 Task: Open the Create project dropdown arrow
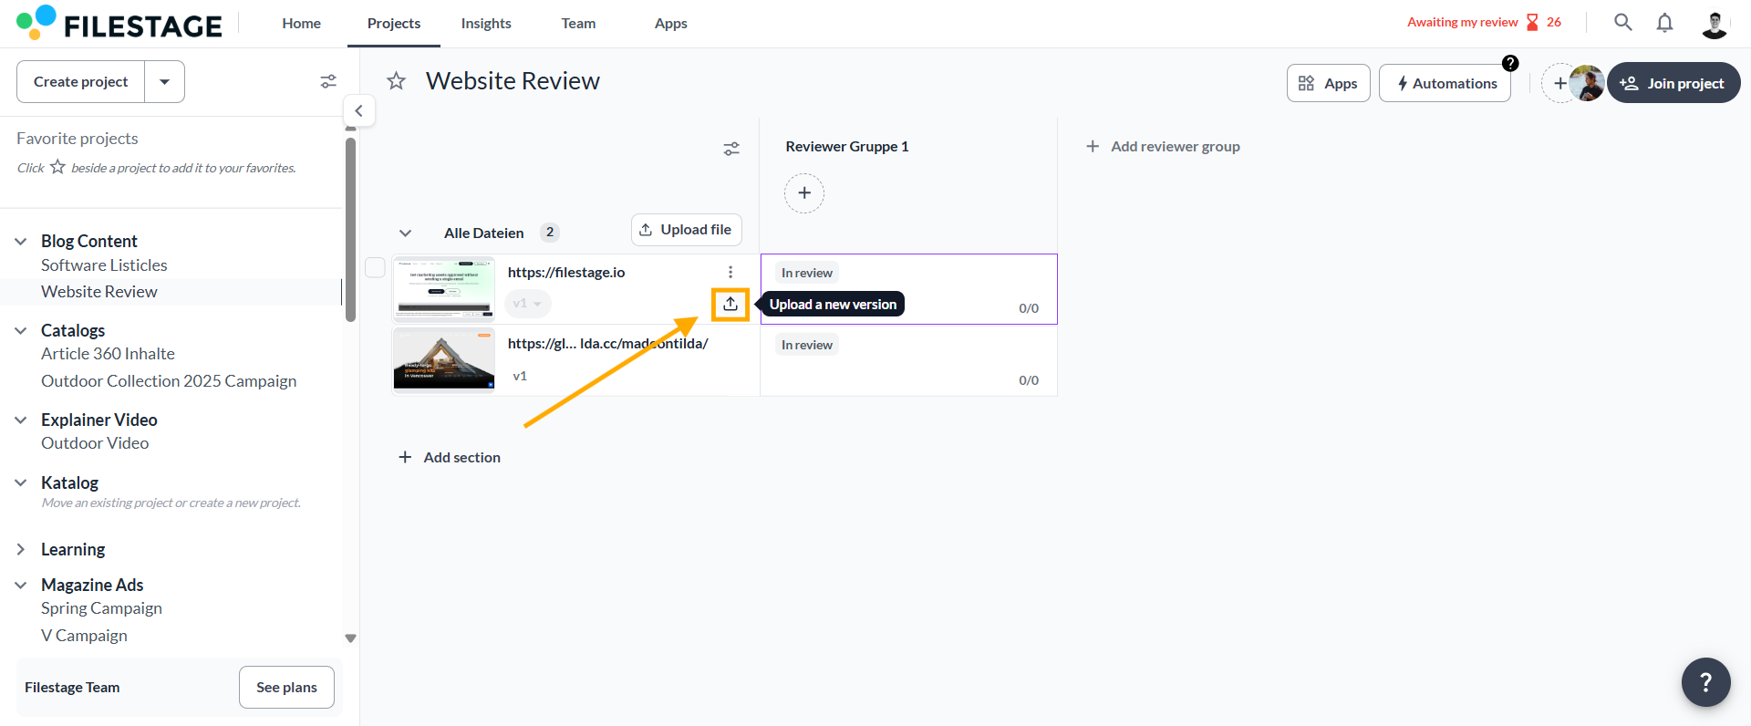(x=164, y=82)
